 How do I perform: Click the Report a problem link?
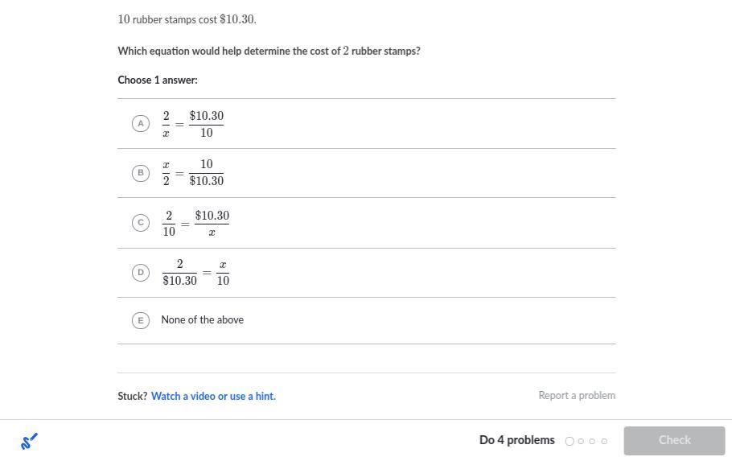coord(577,396)
